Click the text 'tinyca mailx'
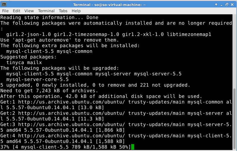This screenshot has width=237, height=151. [x=24, y=63]
